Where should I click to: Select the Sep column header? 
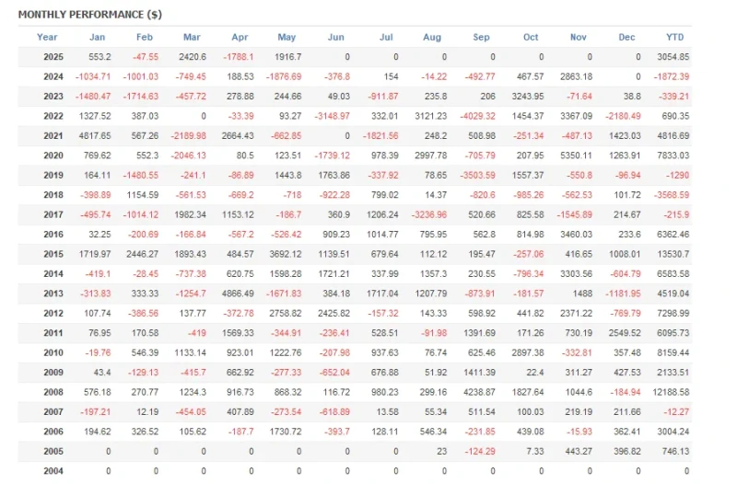481,37
